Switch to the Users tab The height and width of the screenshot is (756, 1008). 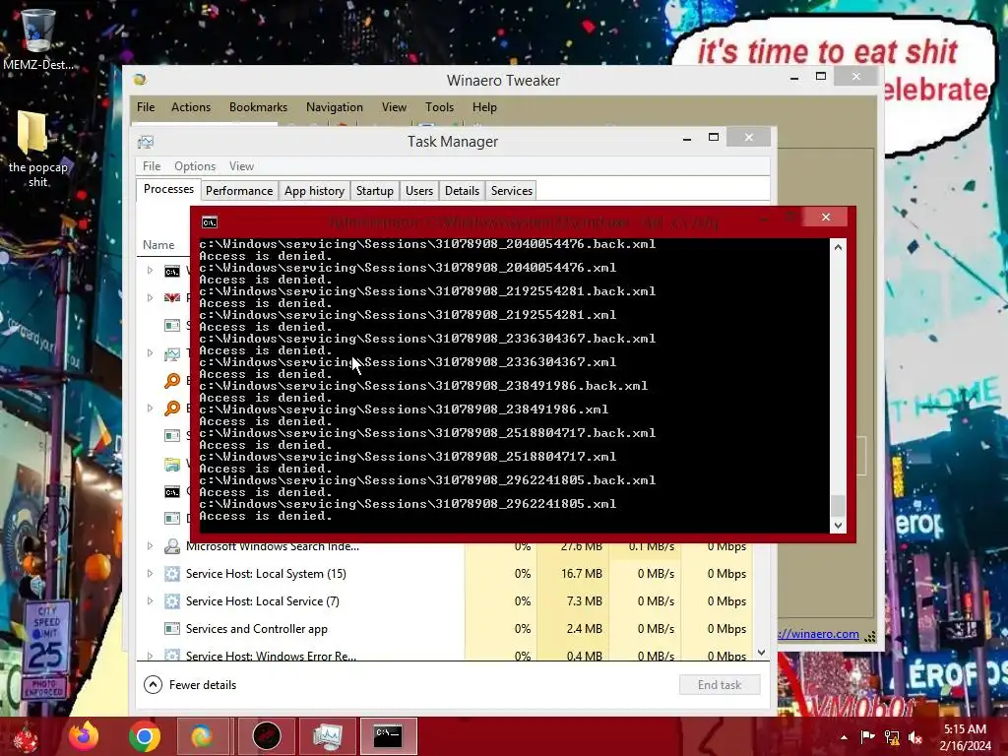[x=419, y=191]
